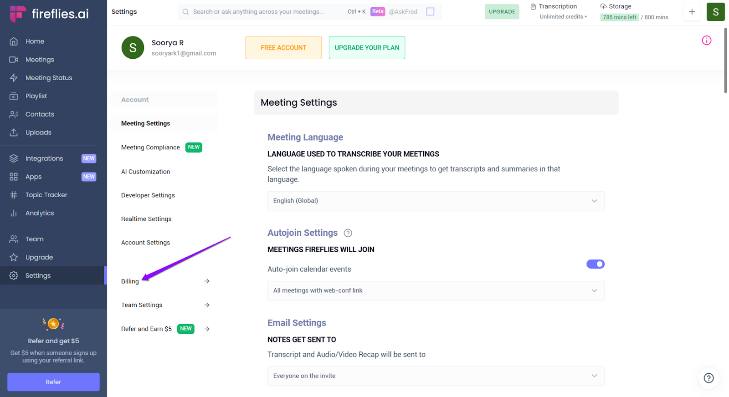The height and width of the screenshot is (397, 729).
Task: Click the purple Refer button
Action: pos(53,382)
